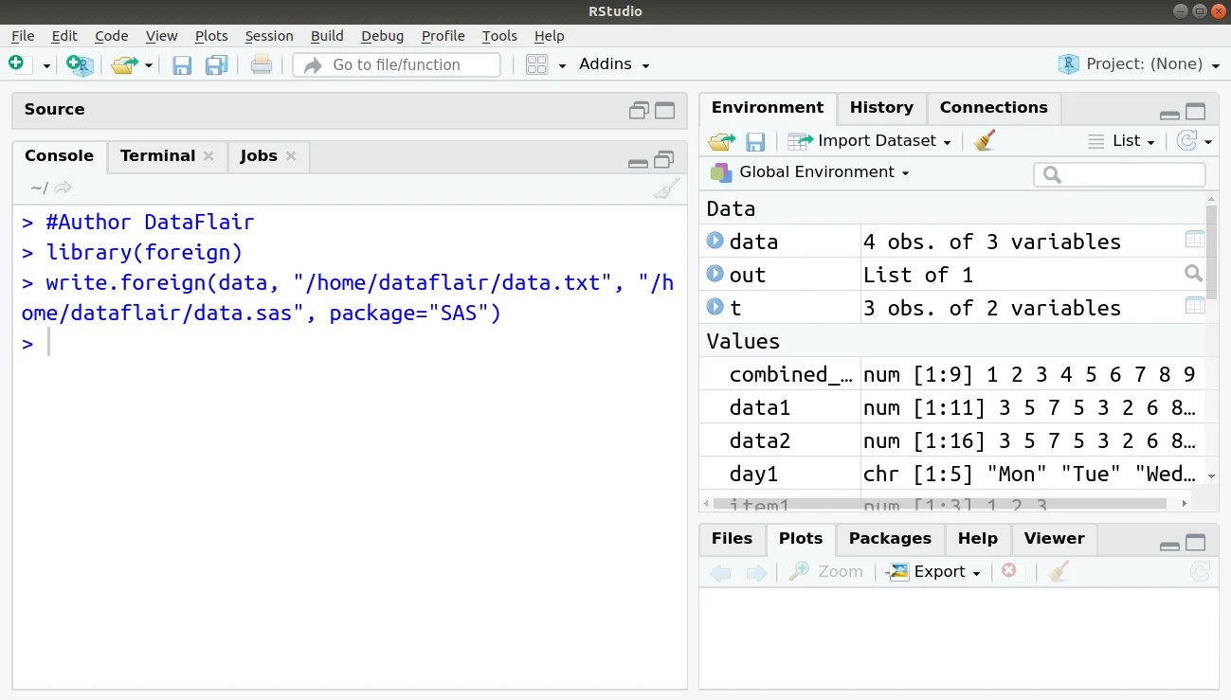Remove the current plot with red X icon

[x=1009, y=570]
